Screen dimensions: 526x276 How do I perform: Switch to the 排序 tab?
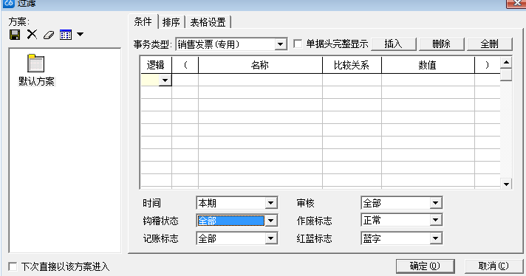[x=171, y=22]
